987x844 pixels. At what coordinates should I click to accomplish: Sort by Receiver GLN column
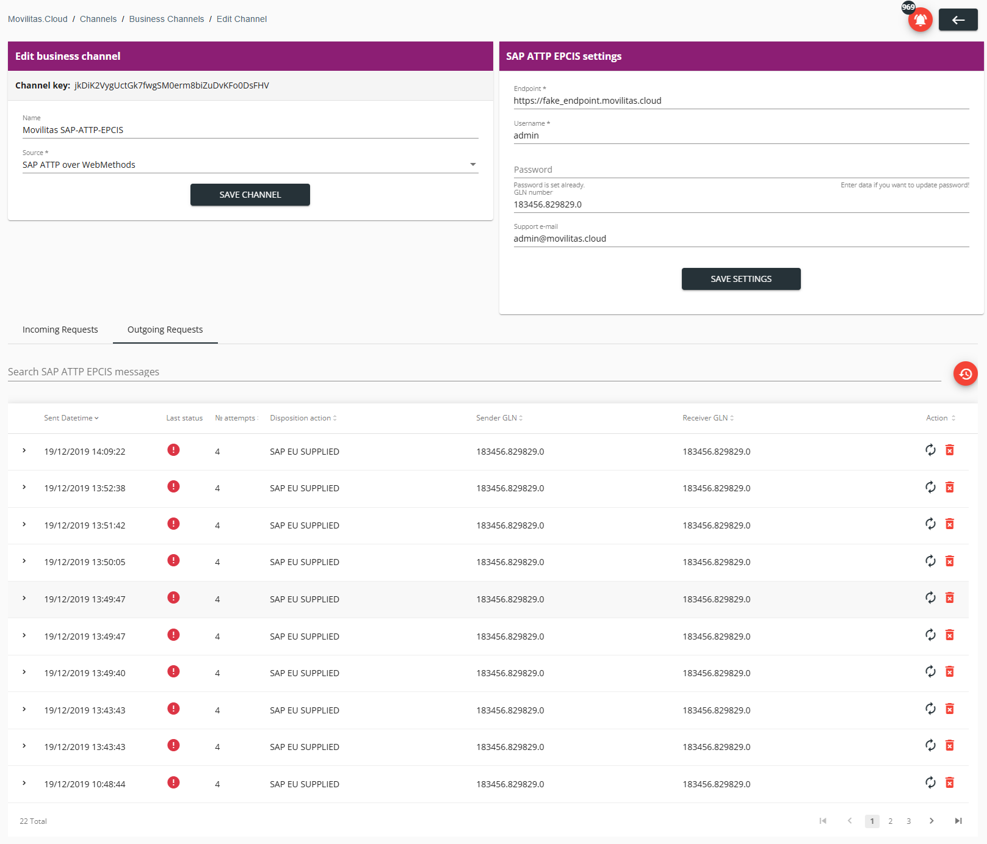[x=708, y=418]
